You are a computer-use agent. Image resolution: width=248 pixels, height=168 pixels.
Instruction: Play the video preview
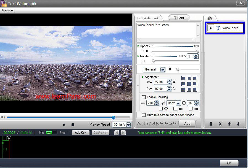click(x=64, y=124)
